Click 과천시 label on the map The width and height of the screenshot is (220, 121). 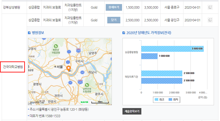tap(58, 96)
